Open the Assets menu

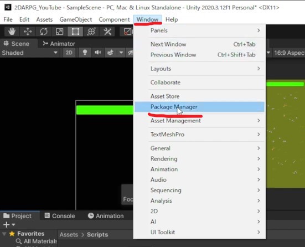(44, 19)
